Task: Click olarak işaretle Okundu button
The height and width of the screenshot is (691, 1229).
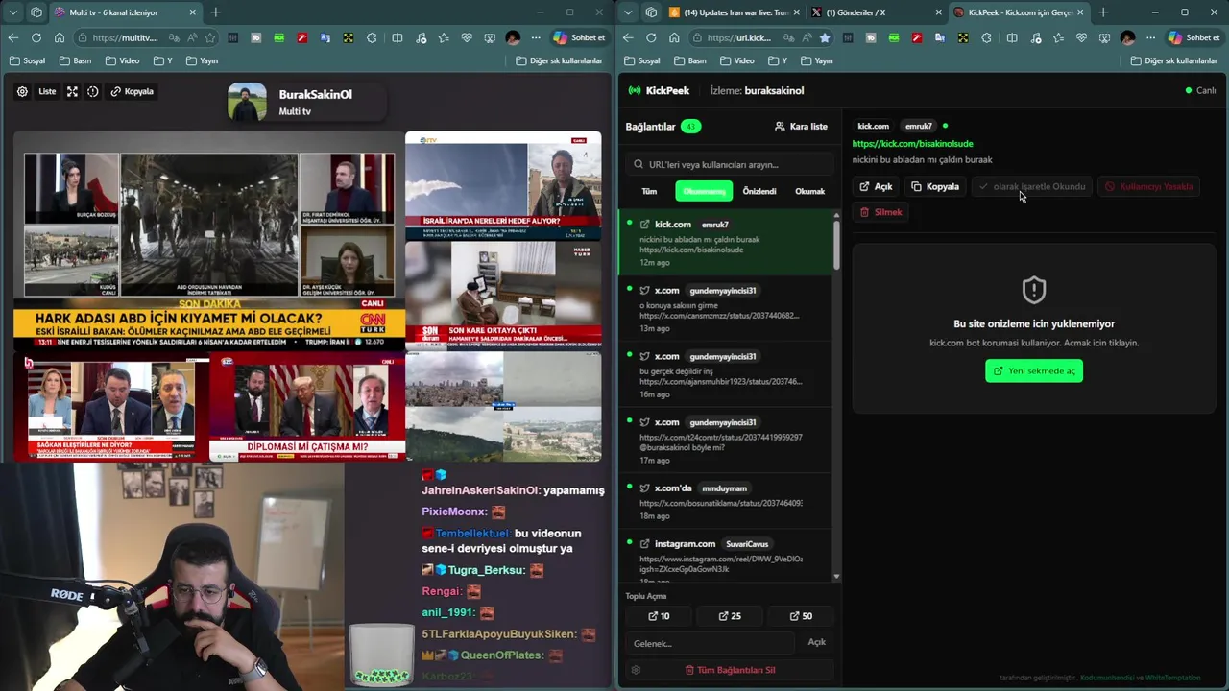Action: pyautogui.click(x=1032, y=186)
